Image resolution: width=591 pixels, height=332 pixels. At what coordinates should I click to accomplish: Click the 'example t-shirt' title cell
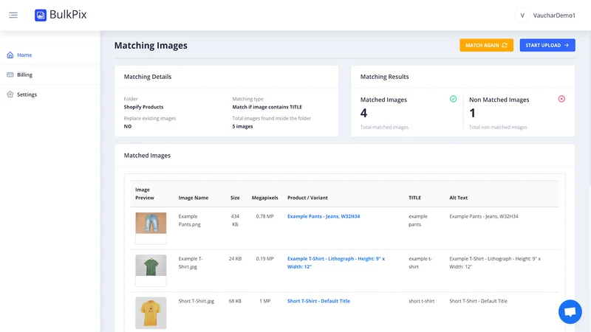click(420, 263)
